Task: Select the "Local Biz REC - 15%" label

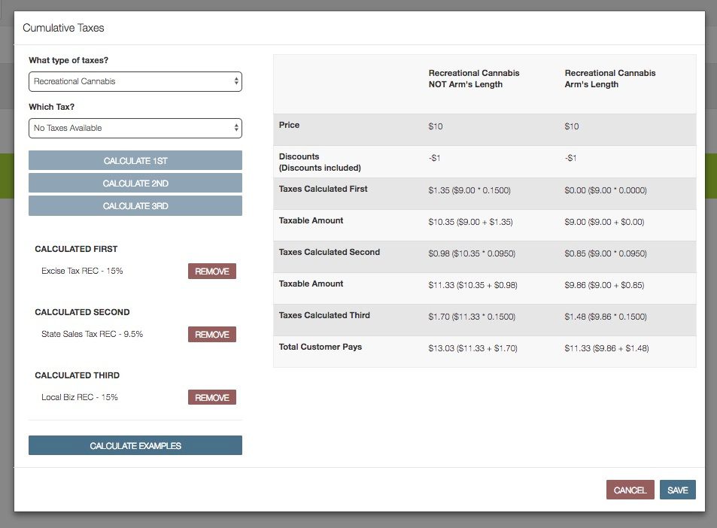Action: (80, 397)
